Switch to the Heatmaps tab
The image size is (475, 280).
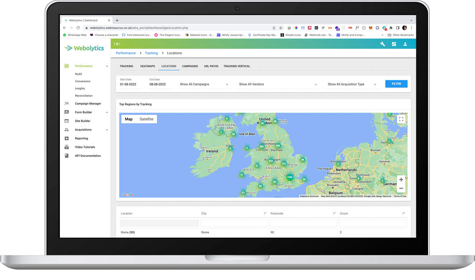tap(148, 66)
